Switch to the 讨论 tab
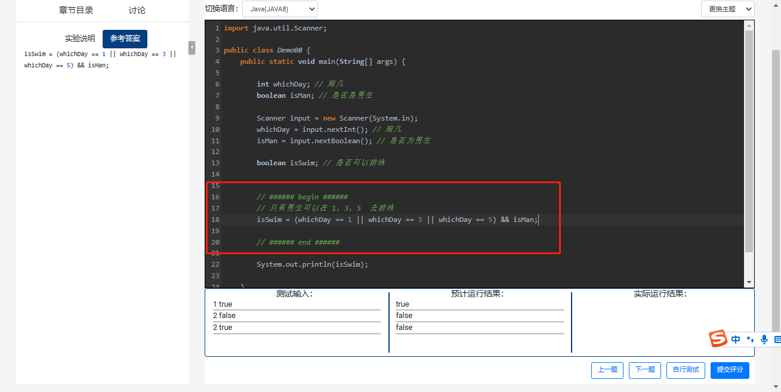The image size is (781, 392). click(x=137, y=10)
